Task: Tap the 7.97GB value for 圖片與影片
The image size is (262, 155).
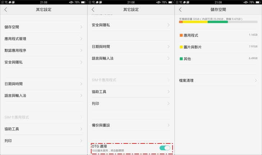Action: (253, 46)
